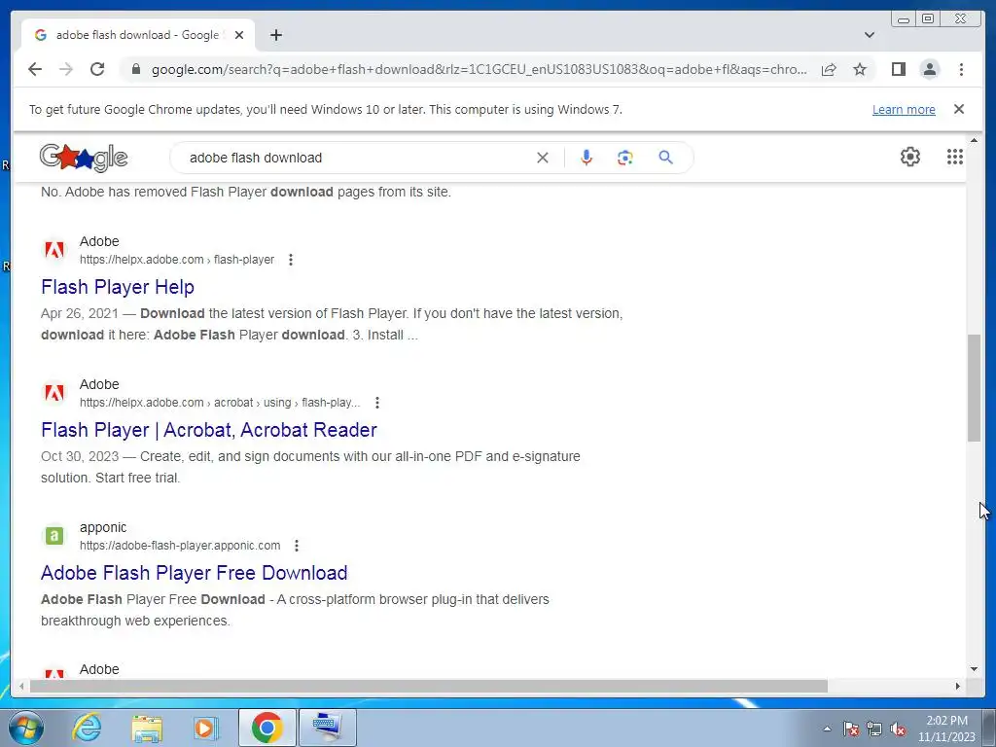Select the Chrome taskbar button
Screen dimensions: 996x747
(x=267, y=728)
